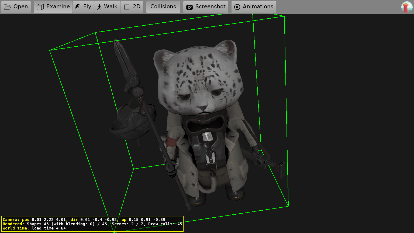Click the wireframe cube icon for Examine mode
Viewport: 414px width, 233px height.
tap(40, 7)
